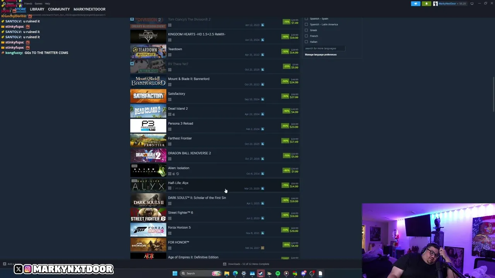Open the Friends menu

(x=28, y=3)
